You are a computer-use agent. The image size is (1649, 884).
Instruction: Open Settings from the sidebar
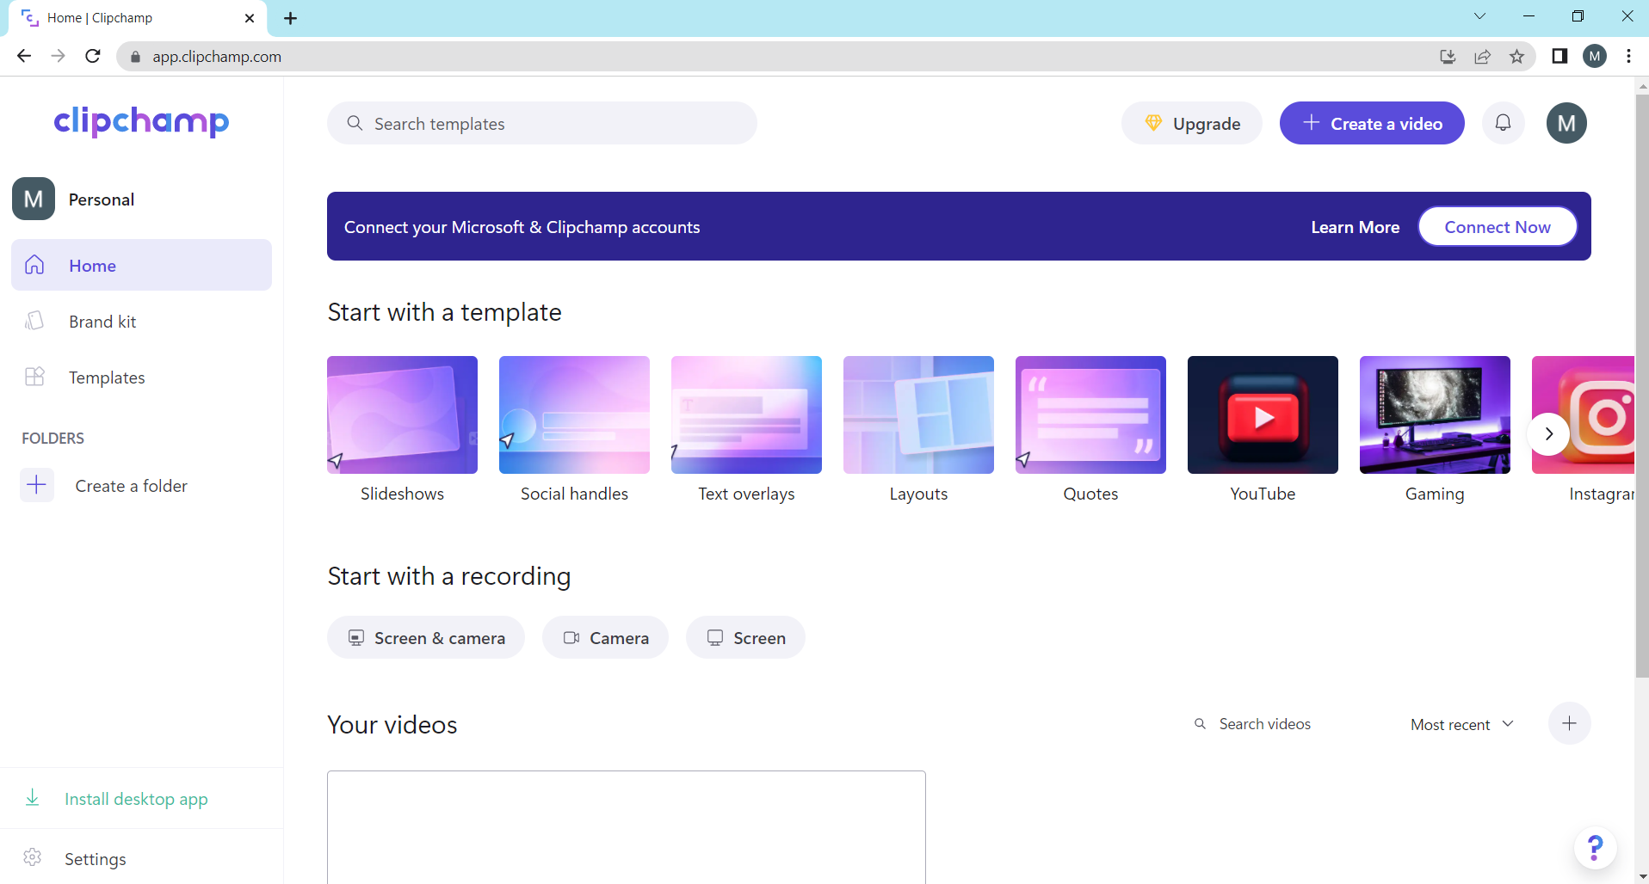[x=96, y=858]
